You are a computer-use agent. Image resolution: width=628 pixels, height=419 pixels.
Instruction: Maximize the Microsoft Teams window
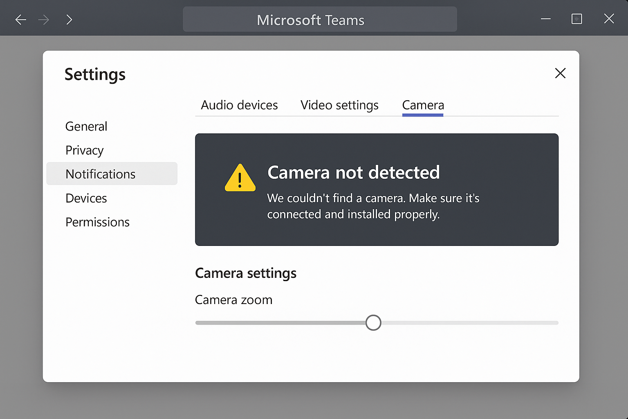576,19
